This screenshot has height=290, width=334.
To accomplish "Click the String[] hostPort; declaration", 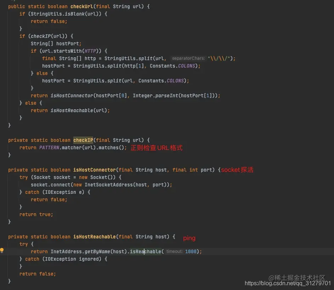I will (56, 43).
